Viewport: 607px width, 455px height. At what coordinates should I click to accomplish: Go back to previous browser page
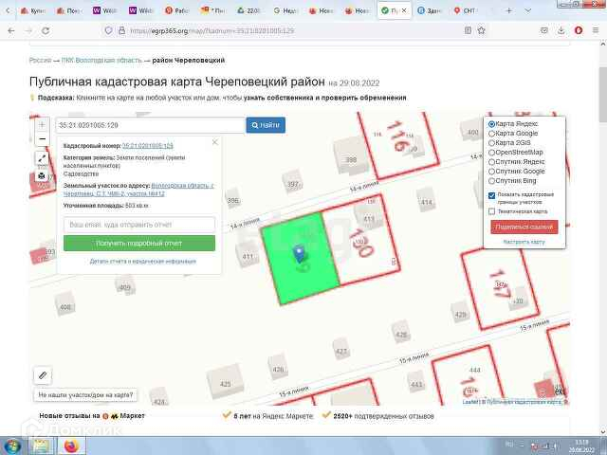coord(11,30)
